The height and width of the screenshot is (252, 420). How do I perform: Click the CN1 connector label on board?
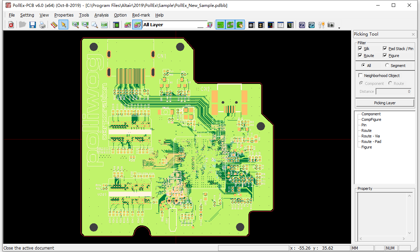(162, 56)
